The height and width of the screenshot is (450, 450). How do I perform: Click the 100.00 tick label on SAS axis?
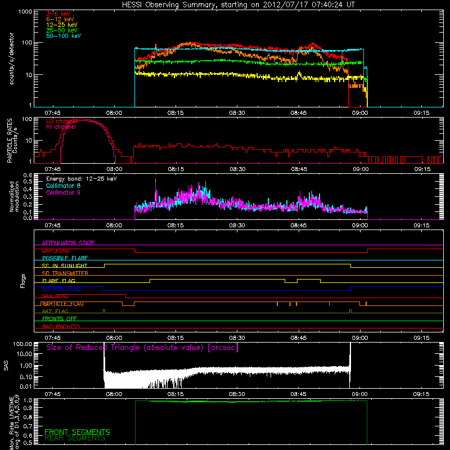[x=22, y=344]
